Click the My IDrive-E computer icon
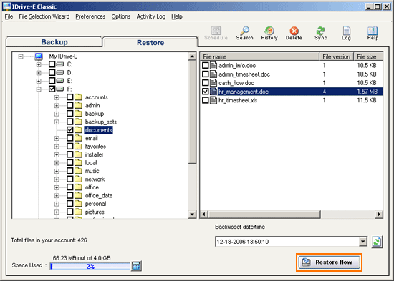394x281 pixels. 39,56
